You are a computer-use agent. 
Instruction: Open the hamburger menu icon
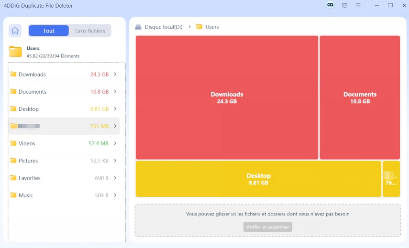coord(358,5)
